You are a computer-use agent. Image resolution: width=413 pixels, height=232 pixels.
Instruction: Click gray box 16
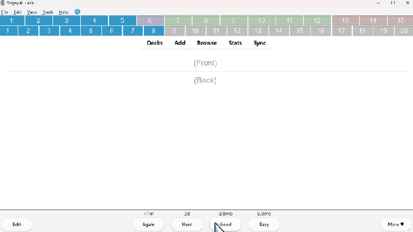(x=320, y=31)
